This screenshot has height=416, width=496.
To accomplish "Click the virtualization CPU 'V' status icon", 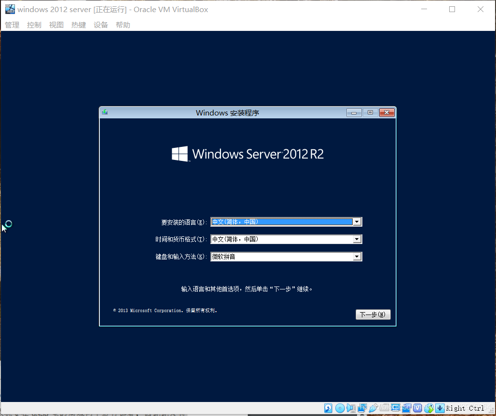I will pos(417,408).
